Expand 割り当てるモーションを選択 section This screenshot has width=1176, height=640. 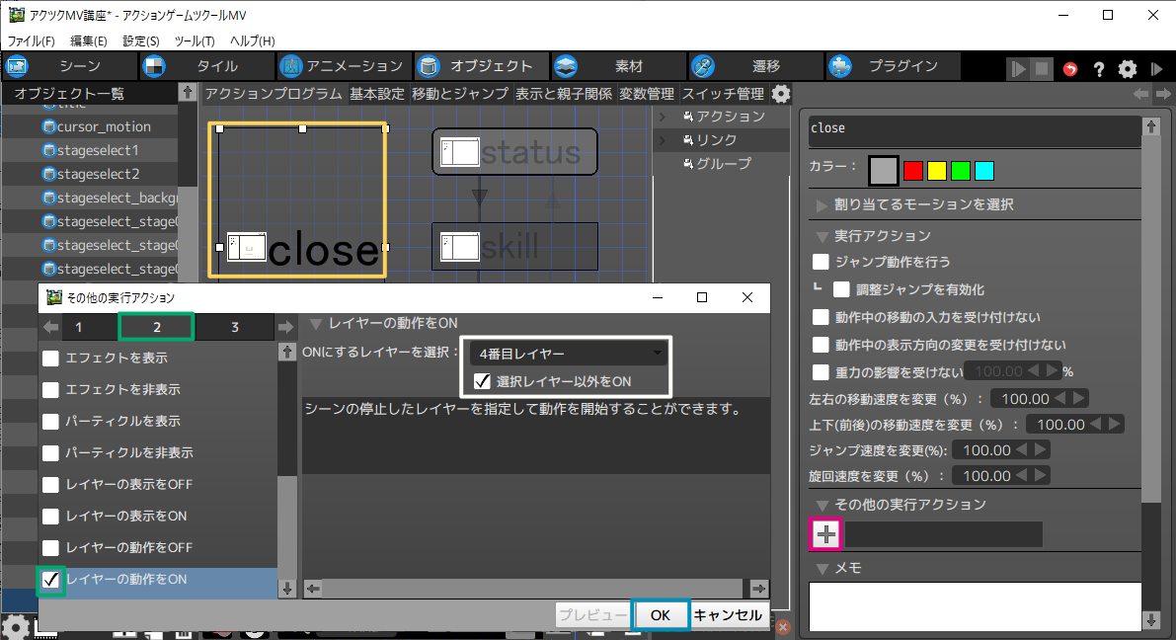click(822, 204)
